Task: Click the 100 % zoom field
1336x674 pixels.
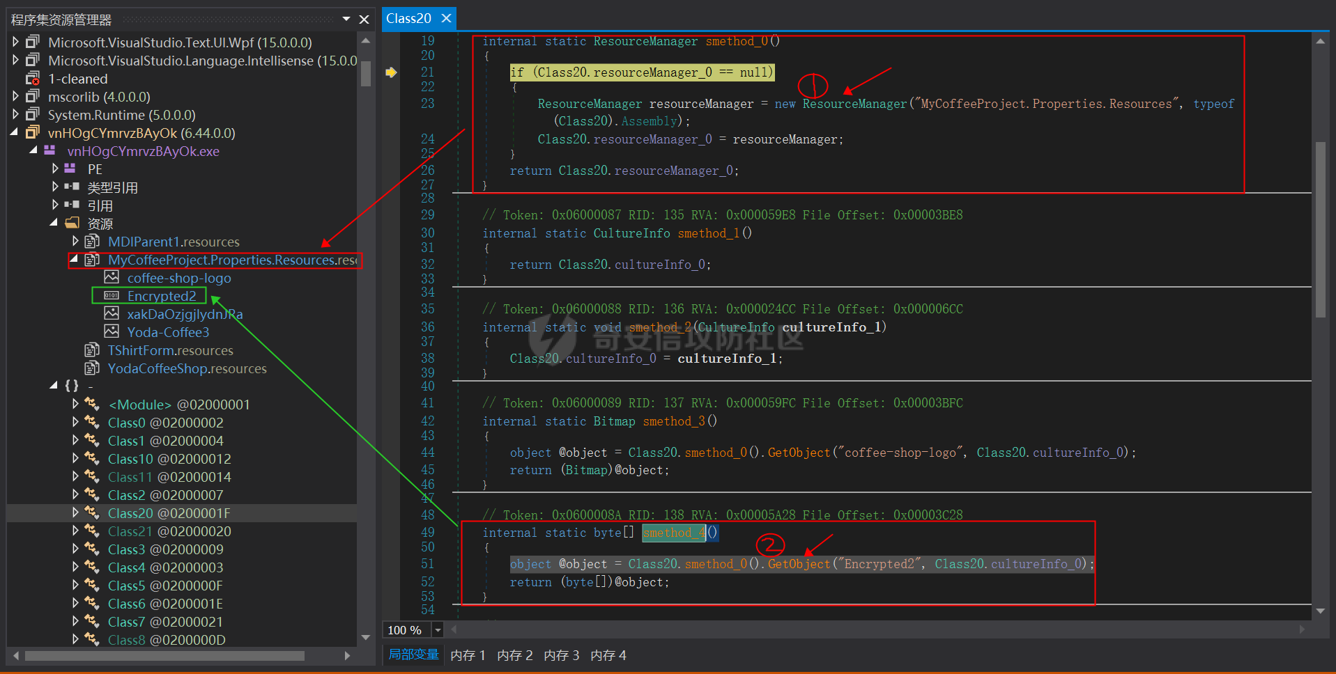Action: click(x=407, y=630)
